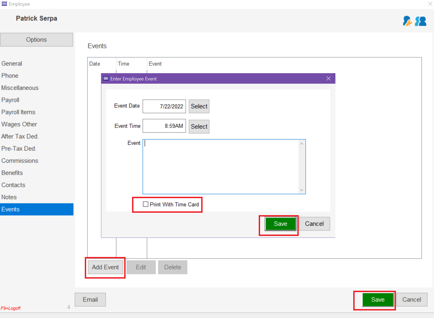
Task: Go to the Notes section
Action: coord(9,197)
